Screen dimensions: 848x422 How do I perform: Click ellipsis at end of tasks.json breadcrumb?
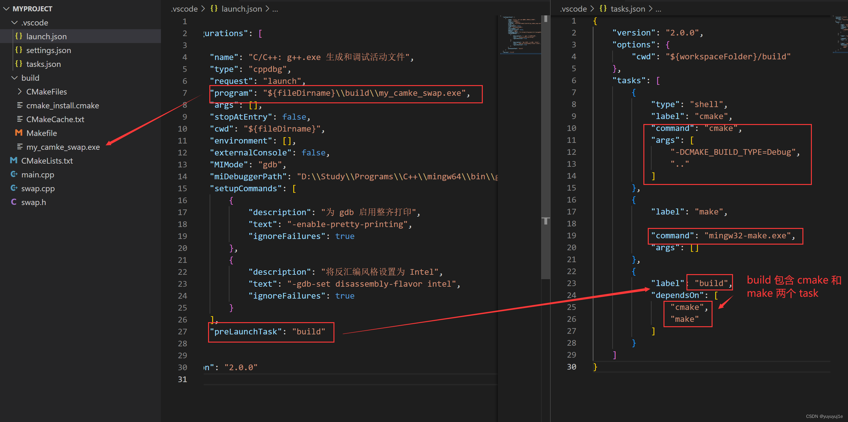tap(658, 9)
